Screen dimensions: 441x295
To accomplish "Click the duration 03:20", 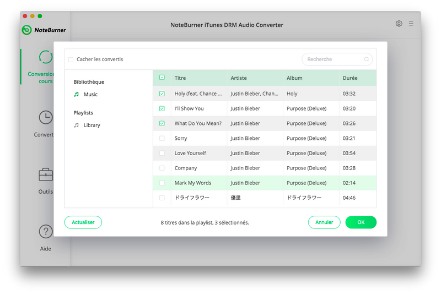I will [x=349, y=108].
